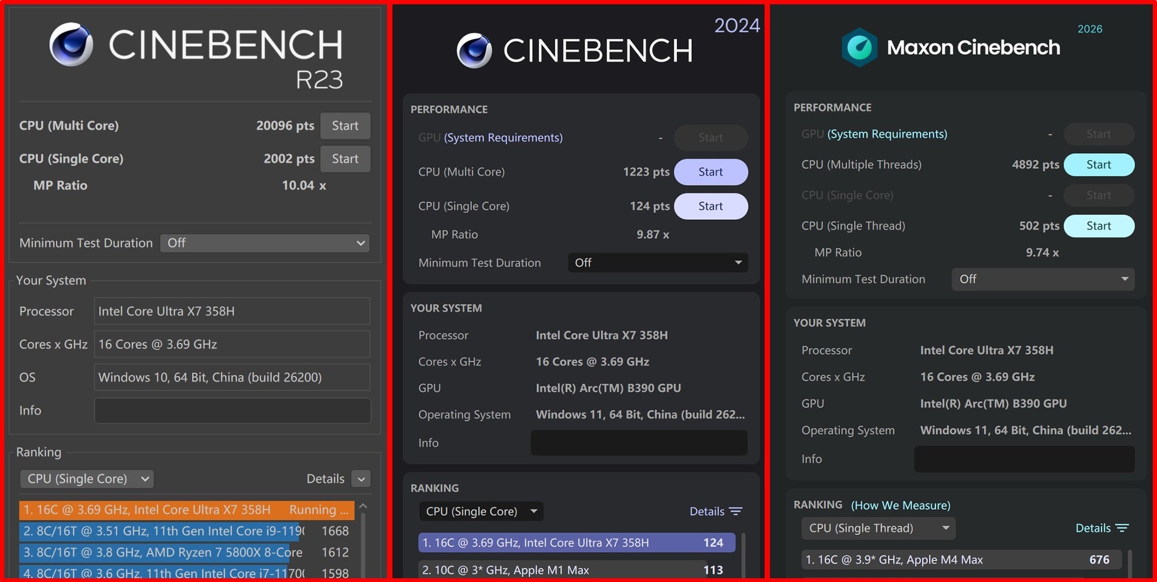Image resolution: width=1157 pixels, height=582 pixels.
Task: Click Operating System value in Cinebench 2024
Action: (640, 415)
